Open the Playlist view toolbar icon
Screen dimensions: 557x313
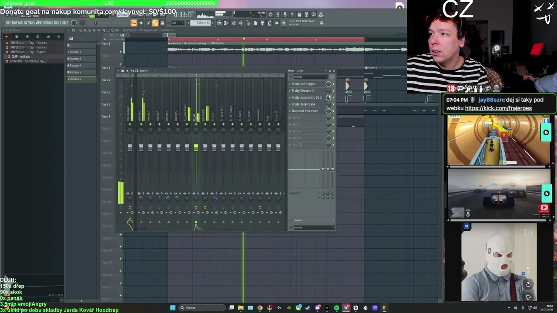tap(219, 23)
